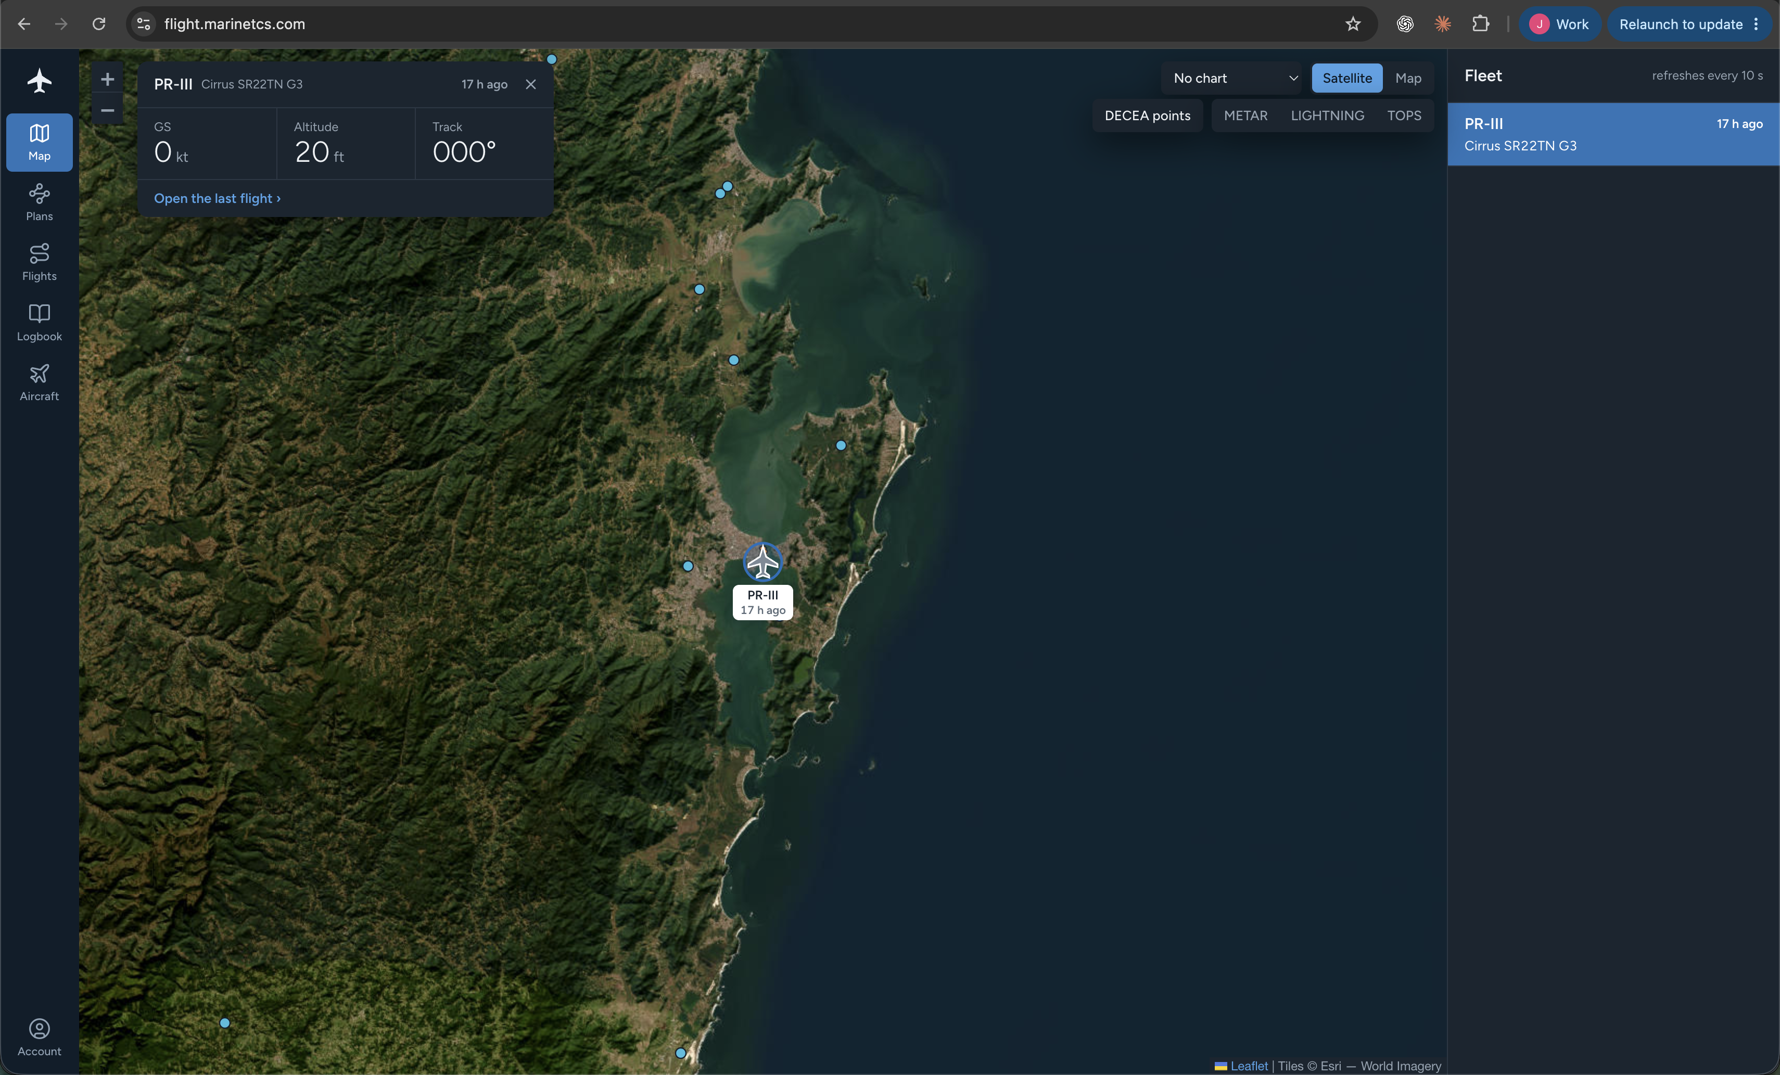This screenshot has height=1075, width=1780.
Task: Reload the page with browser refresh icon
Action: 99,24
